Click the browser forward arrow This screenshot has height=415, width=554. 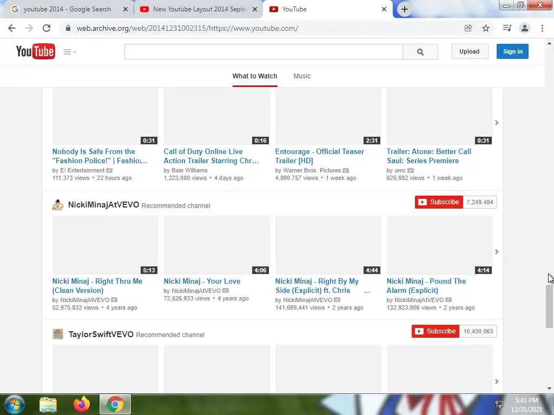[x=29, y=28]
